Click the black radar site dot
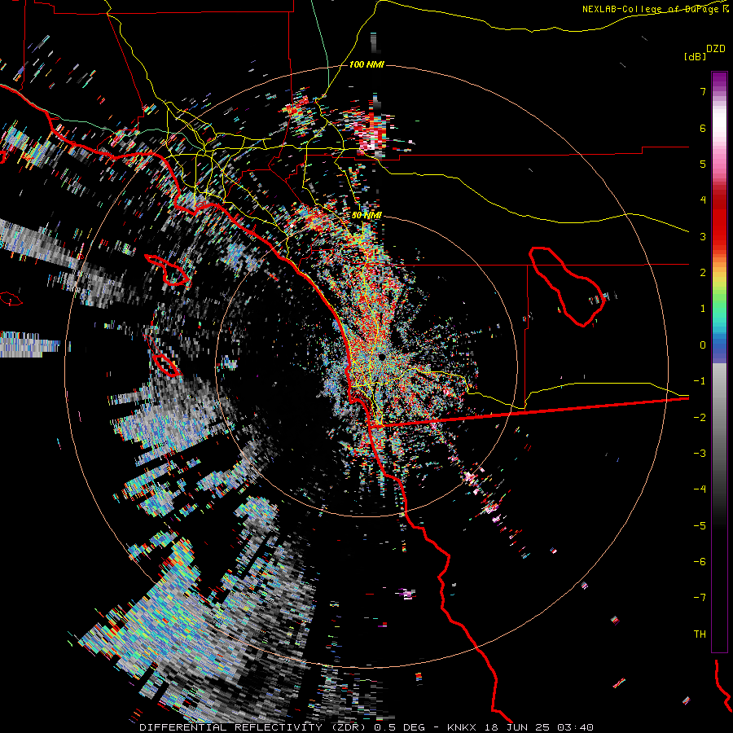733x733 pixels. tap(382, 357)
